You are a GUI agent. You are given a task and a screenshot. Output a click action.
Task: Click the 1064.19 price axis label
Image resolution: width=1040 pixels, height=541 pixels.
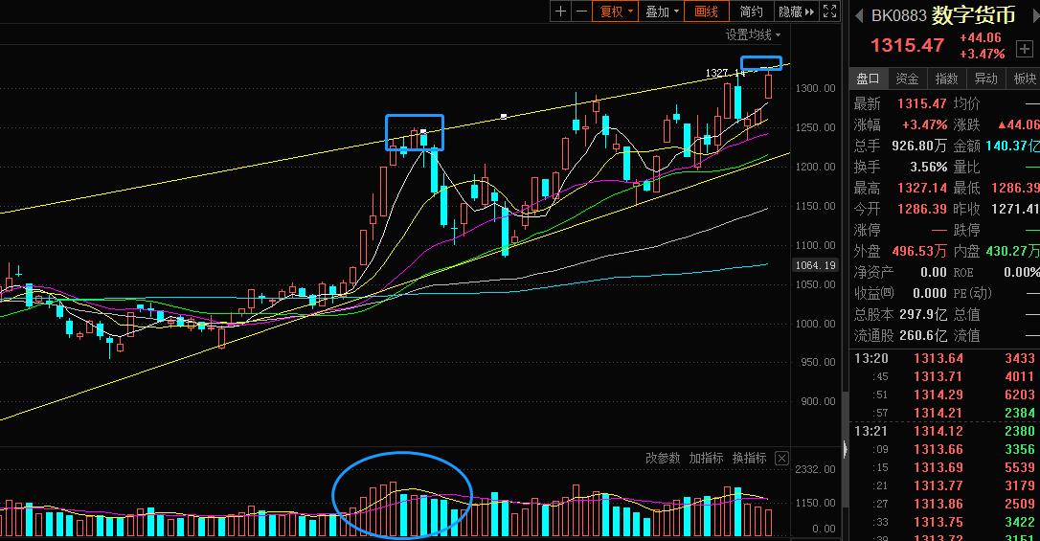[x=815, y=265]
